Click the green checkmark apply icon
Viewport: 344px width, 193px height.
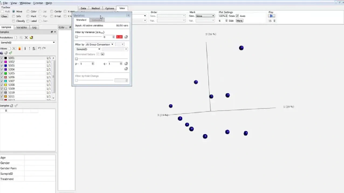click(x=11, y=53)
